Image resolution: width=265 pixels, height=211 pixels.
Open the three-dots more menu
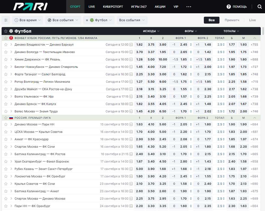click(x=188, y=7)
